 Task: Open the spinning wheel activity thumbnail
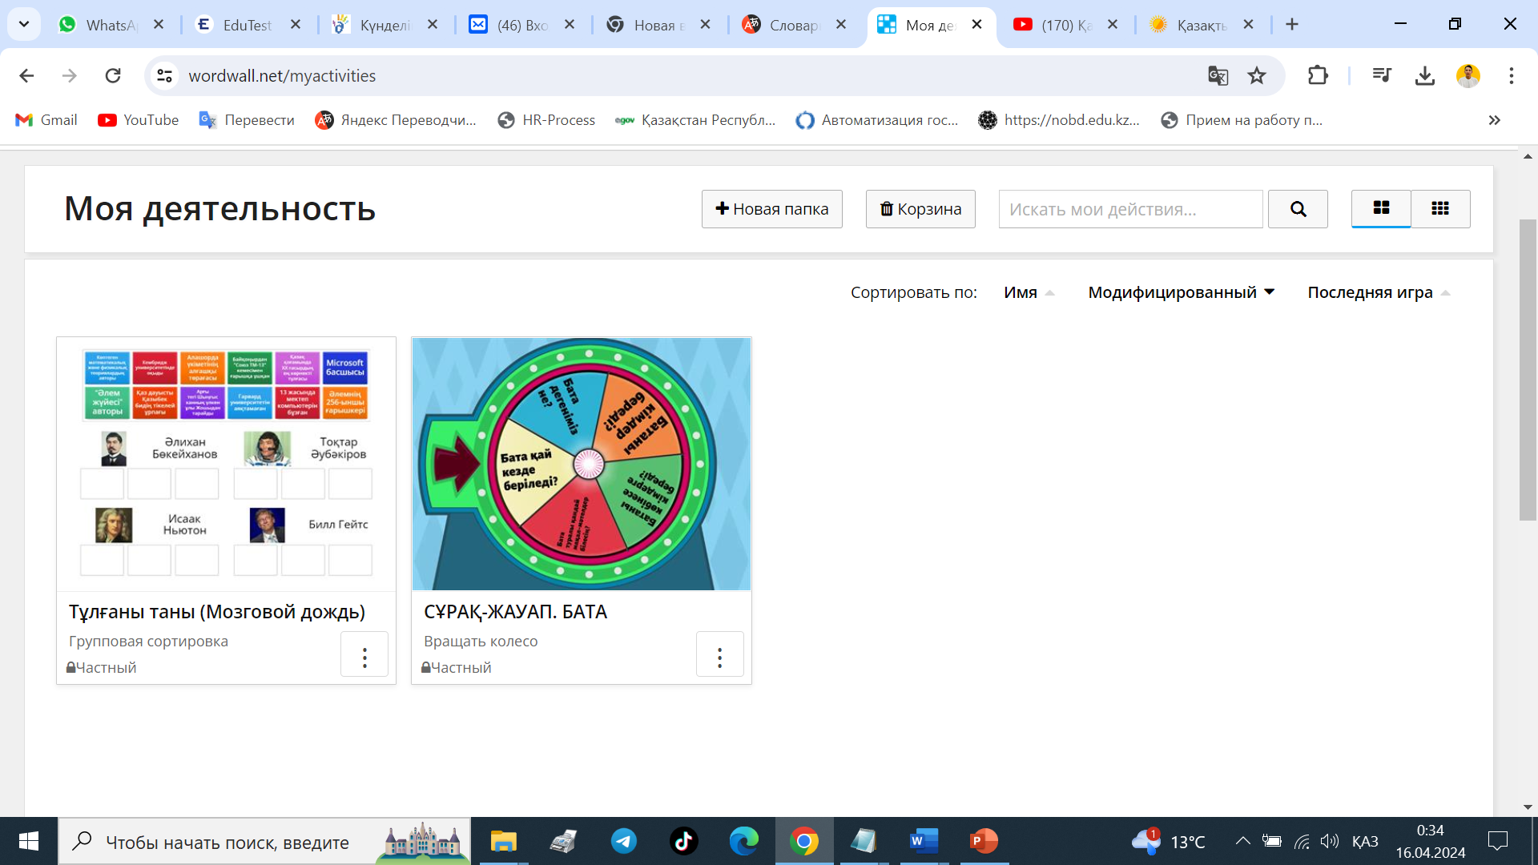[581, 463]
